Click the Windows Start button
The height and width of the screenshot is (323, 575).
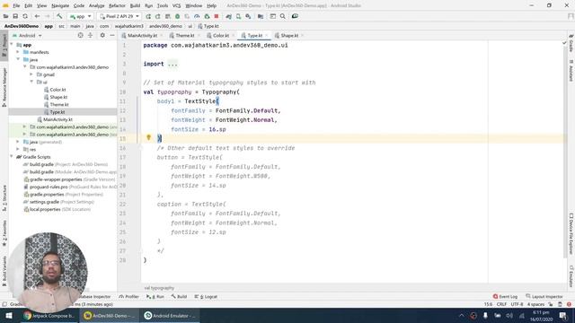click(x=9, y=315)
